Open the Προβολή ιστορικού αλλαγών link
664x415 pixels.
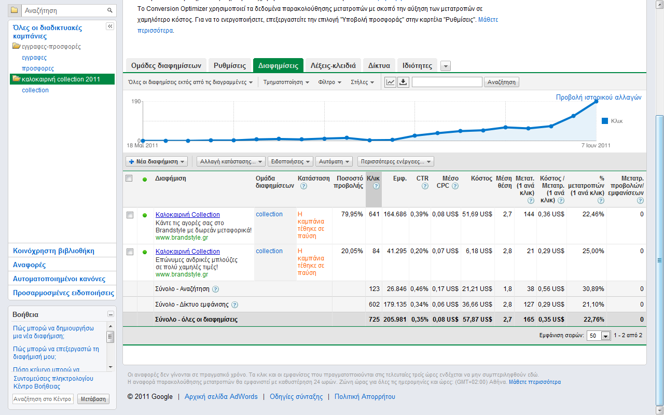pyautogui.click(x=599, y=97)
